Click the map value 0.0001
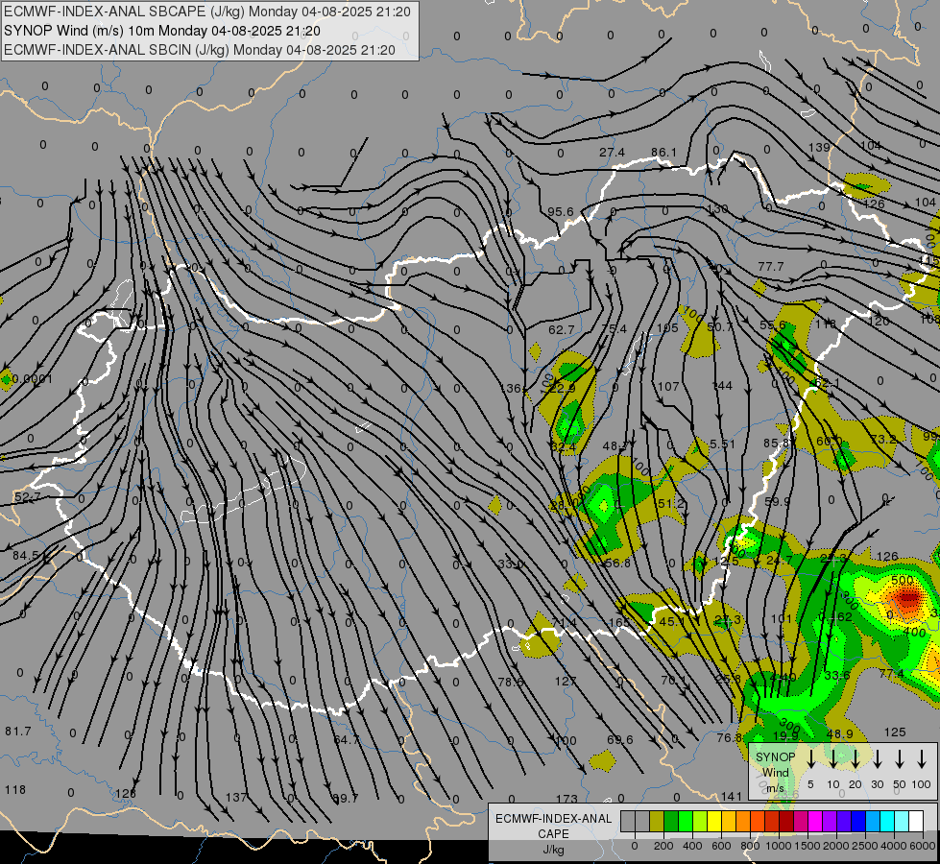 click(x=33, y=379)
